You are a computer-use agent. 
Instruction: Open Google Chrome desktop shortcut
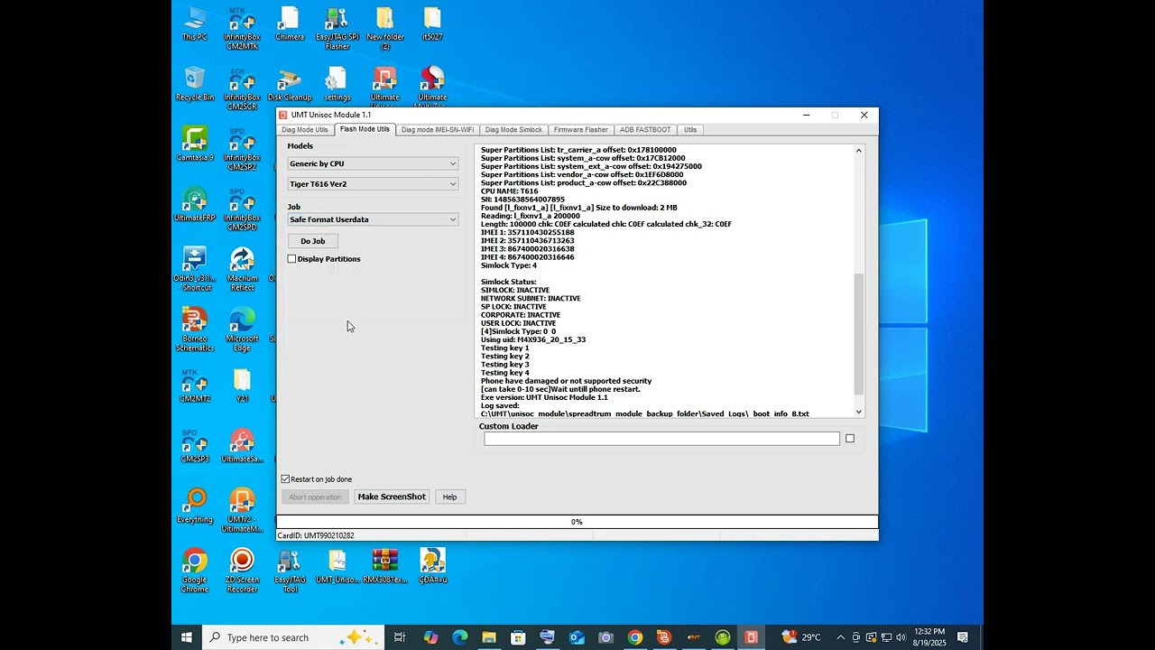195,571
